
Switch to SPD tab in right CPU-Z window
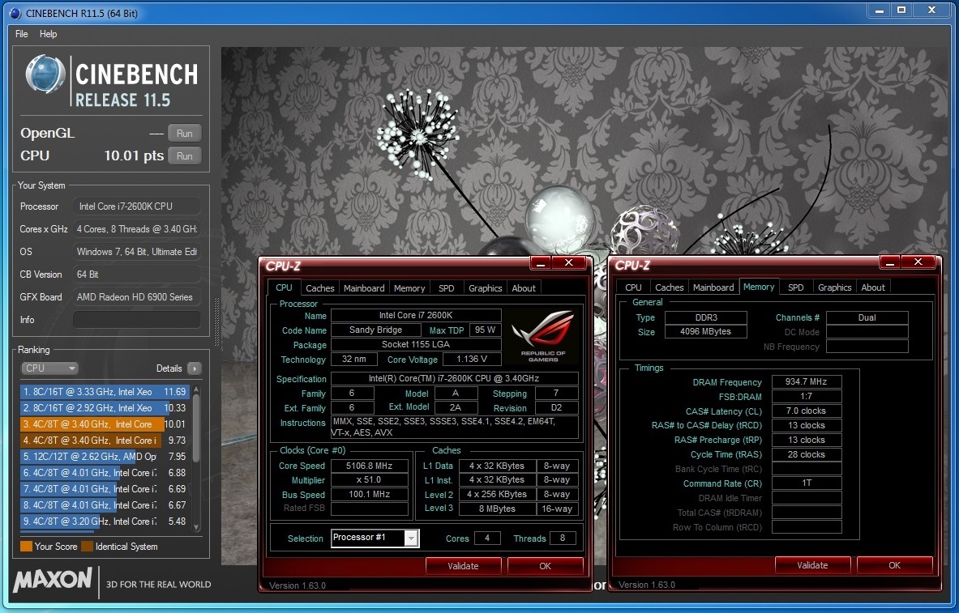[796, 287]
